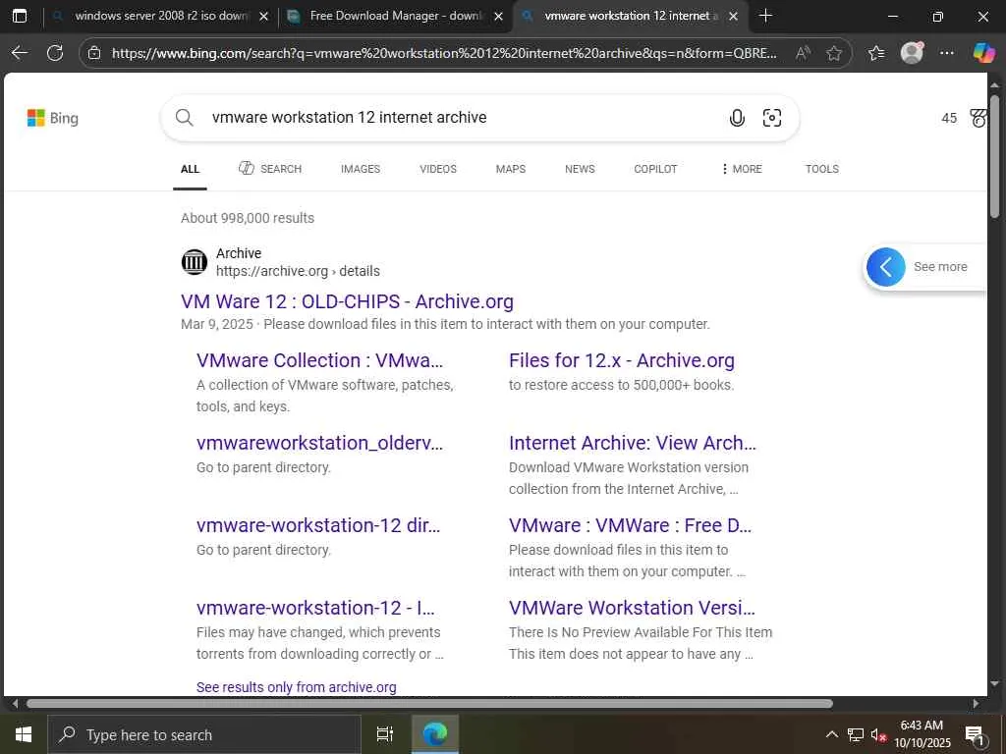Click the Rewards points count 45

949,118
